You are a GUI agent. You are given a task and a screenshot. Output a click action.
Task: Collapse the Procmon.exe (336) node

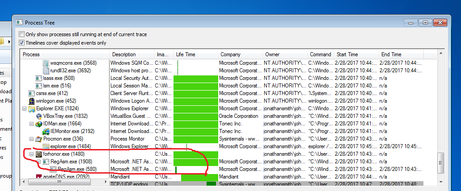(x=31, y=139)
